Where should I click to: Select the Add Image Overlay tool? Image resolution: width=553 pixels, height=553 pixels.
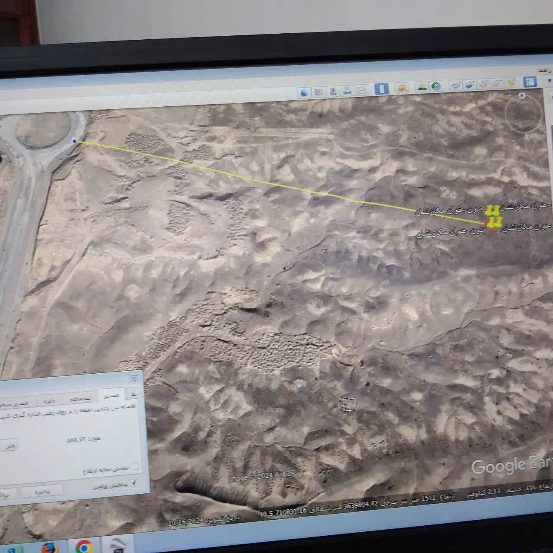click(470, 85)
